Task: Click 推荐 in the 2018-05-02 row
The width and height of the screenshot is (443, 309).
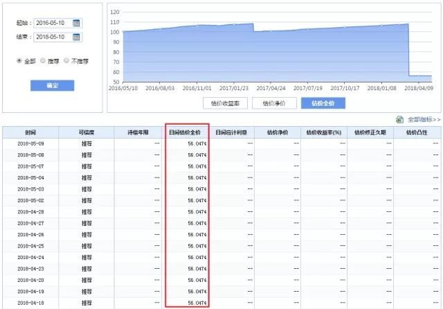Action: pyautogui.click(x=87, y=200)
